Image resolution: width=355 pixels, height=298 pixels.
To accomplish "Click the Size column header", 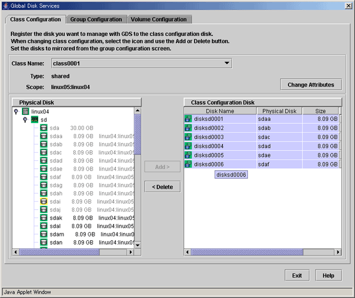I will pos(321,111).
